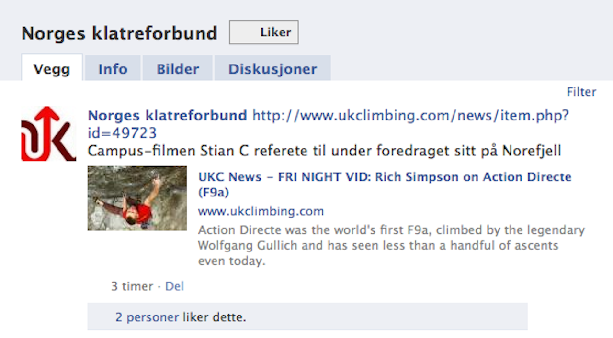This screenshot has height=338, width=613.
Task: Go to the Diskusjoner tab
Action: pos(272,68)
